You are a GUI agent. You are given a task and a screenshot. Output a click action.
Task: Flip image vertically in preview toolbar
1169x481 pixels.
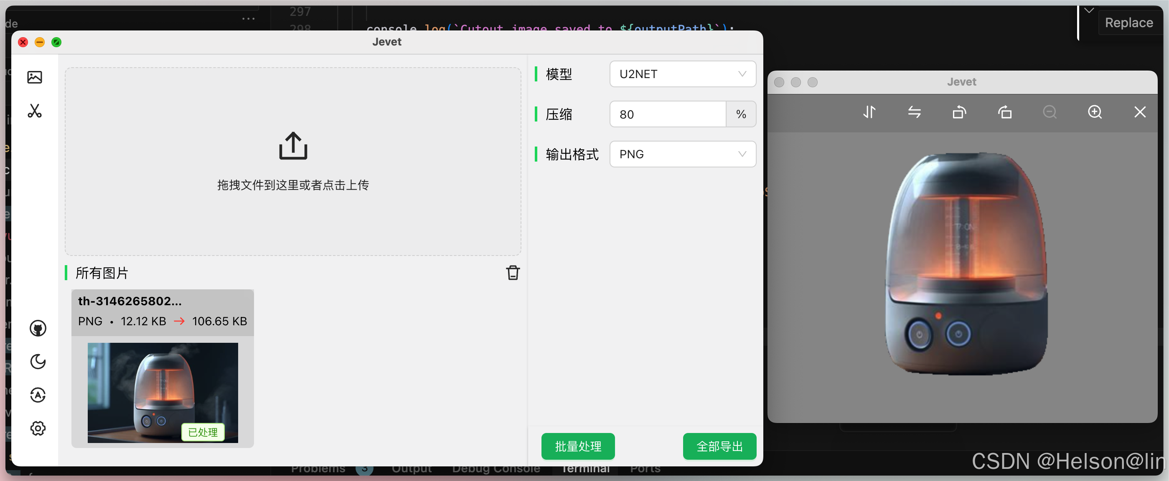click(x=869, y=112)
